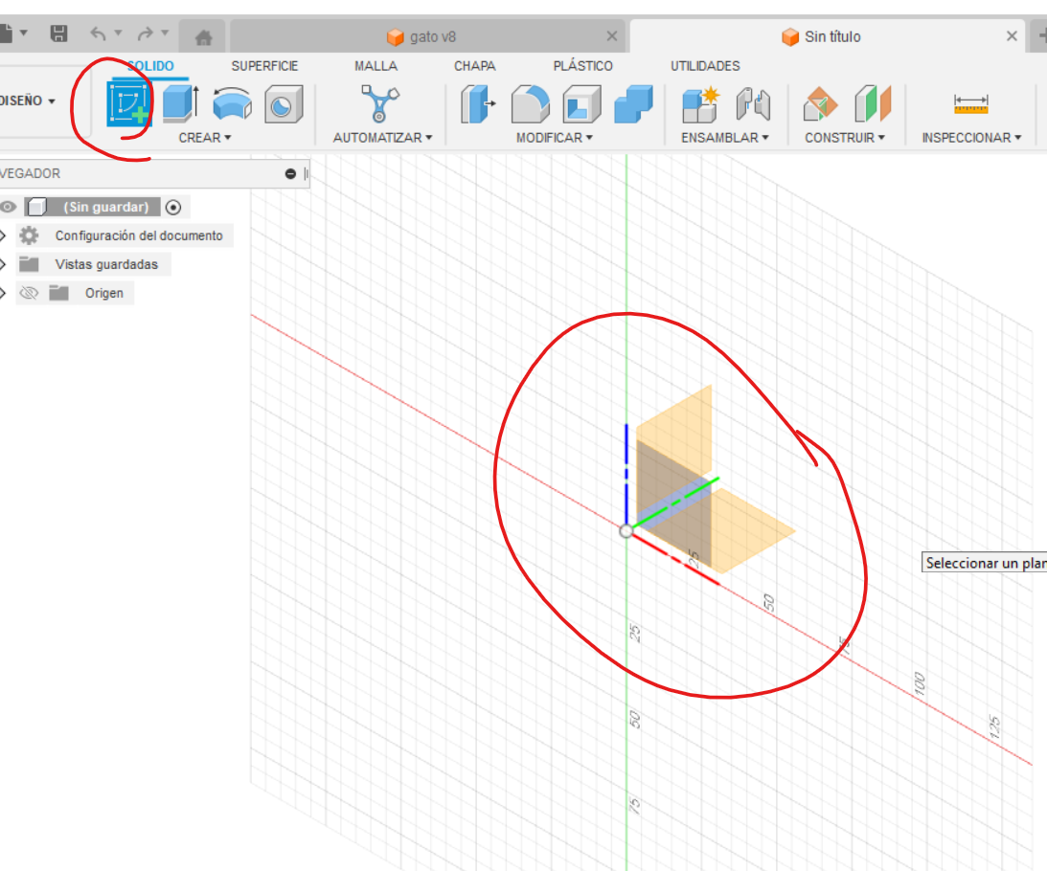1047x871 pixels.
Task: Collapse the browser panel with the minus button
Action: (x=290, y=173)
